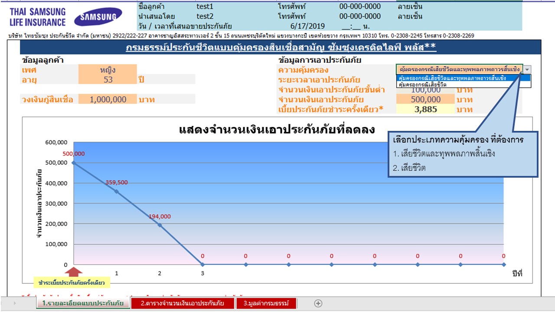Click the sheet tab scroll arrow

click(15, 303)
